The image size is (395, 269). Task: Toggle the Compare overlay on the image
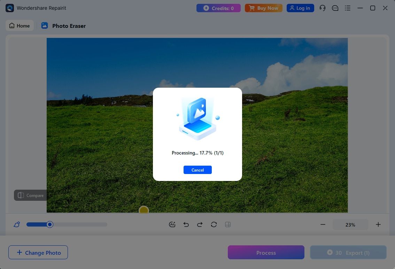click(30, 195)
